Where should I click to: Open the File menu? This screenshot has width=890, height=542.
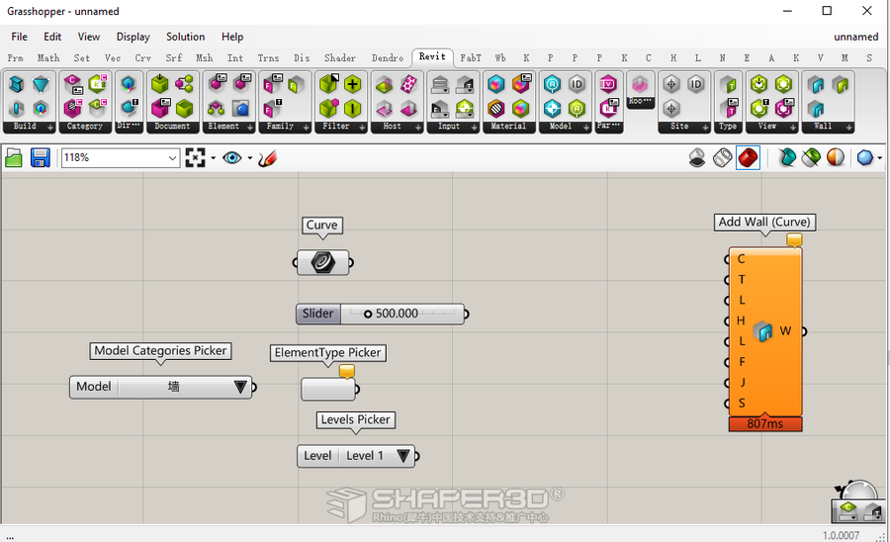[20, 37]
